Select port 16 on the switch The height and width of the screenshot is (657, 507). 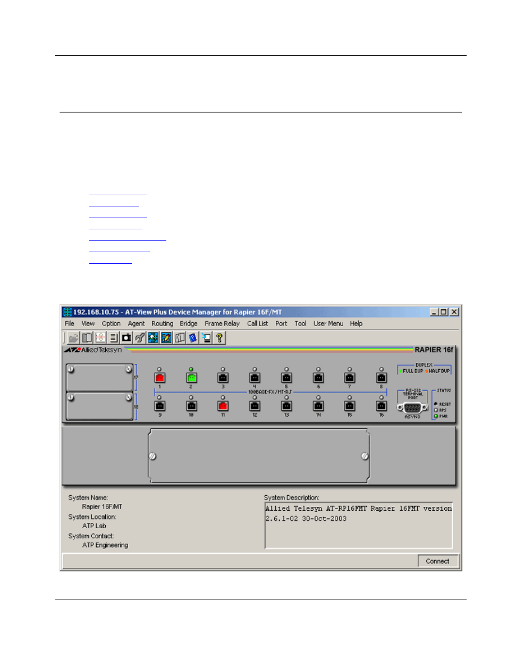[x=382, y=406]
